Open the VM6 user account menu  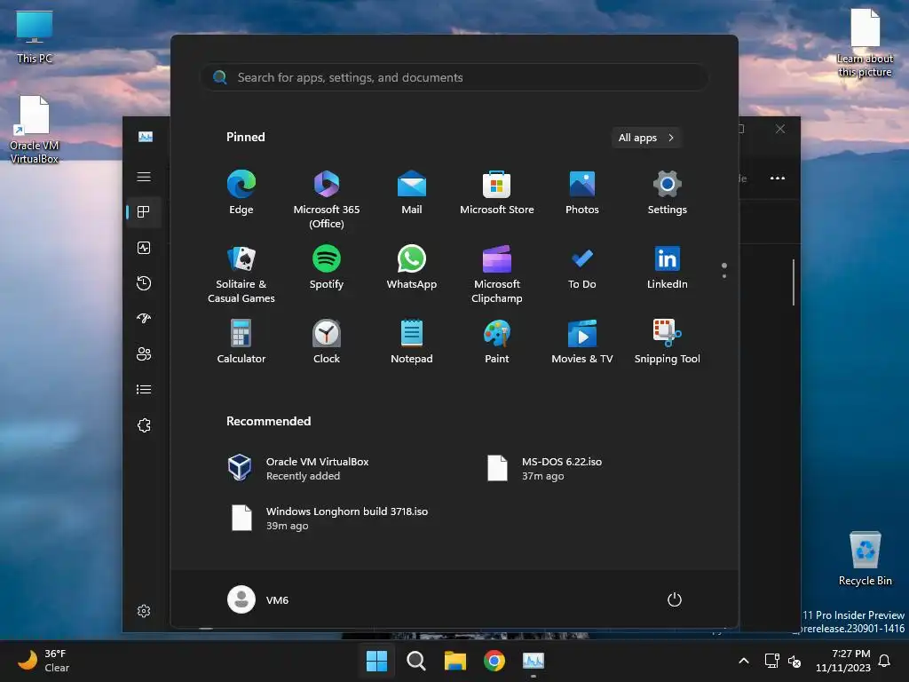tap(258, 599)
